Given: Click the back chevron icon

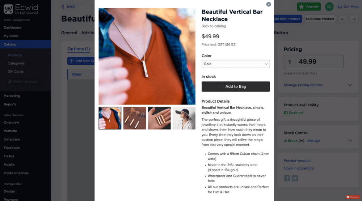Looking at the screenshot, I should point(63,7).
